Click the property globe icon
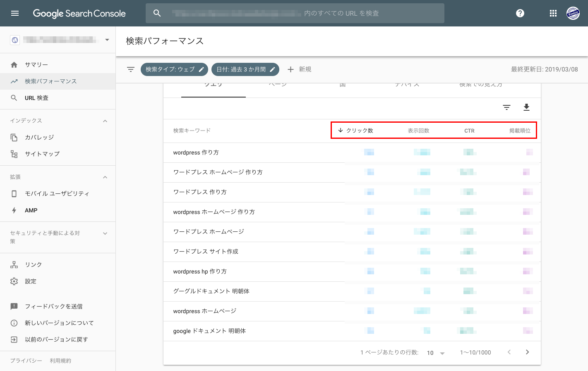 (15, 40)
